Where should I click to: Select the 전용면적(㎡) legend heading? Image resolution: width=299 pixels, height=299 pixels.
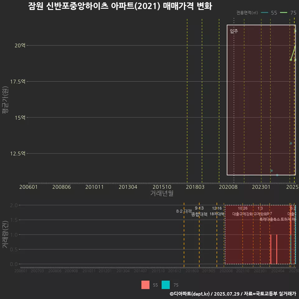pyautogui.click(x=247, y=13)
